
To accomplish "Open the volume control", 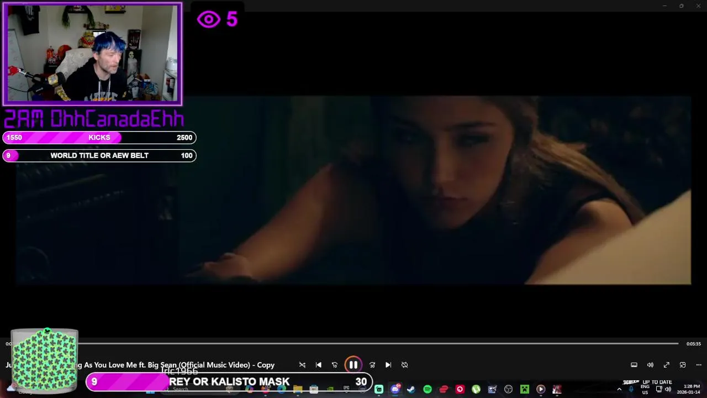I will tap(650, 365).
